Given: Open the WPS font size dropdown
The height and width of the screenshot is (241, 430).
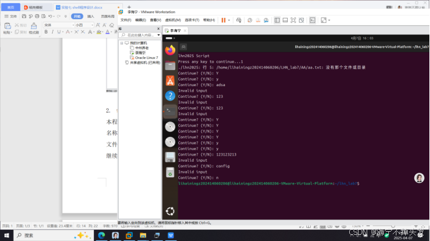Looking at the screenshot, I should tap(92, 25).
